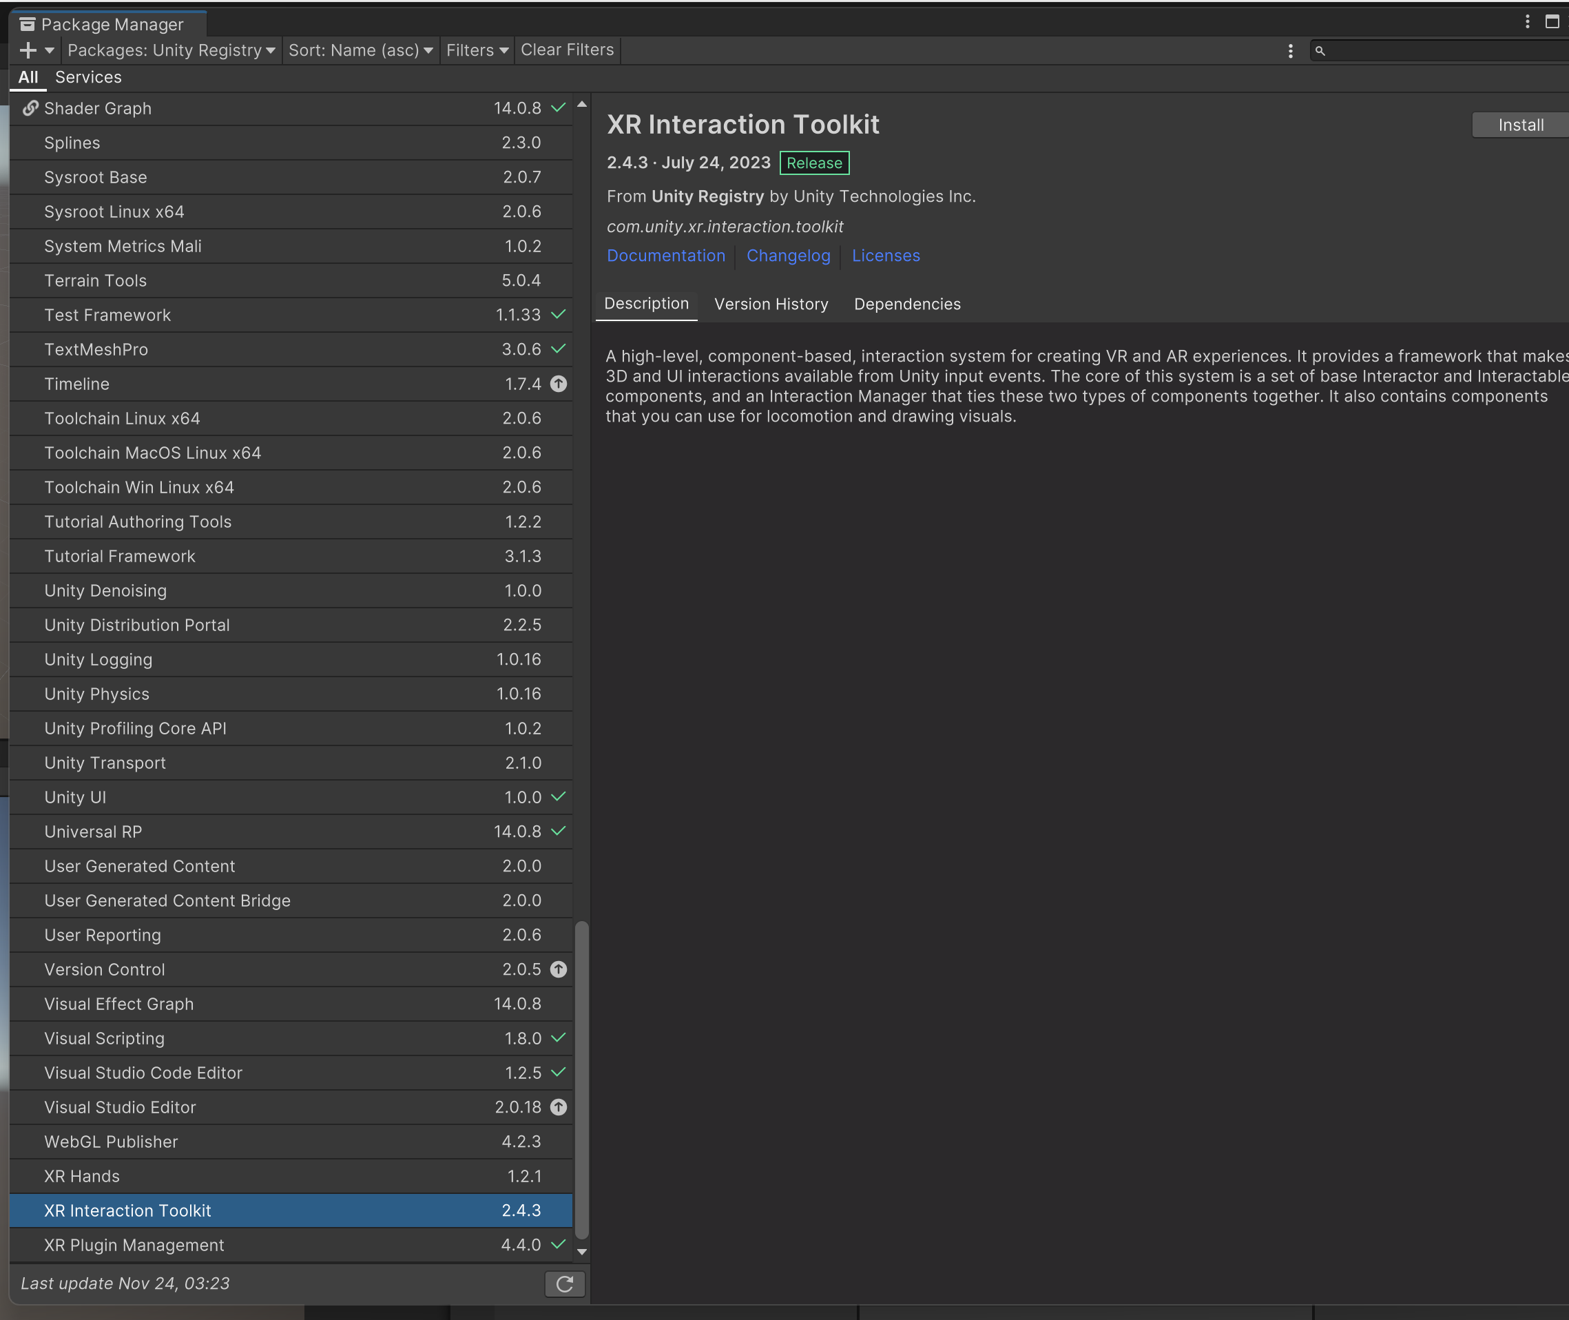Viewport: 1569px width, 1320px height.
Task: Click Timeline update available arrow icon
Action: 558,384
